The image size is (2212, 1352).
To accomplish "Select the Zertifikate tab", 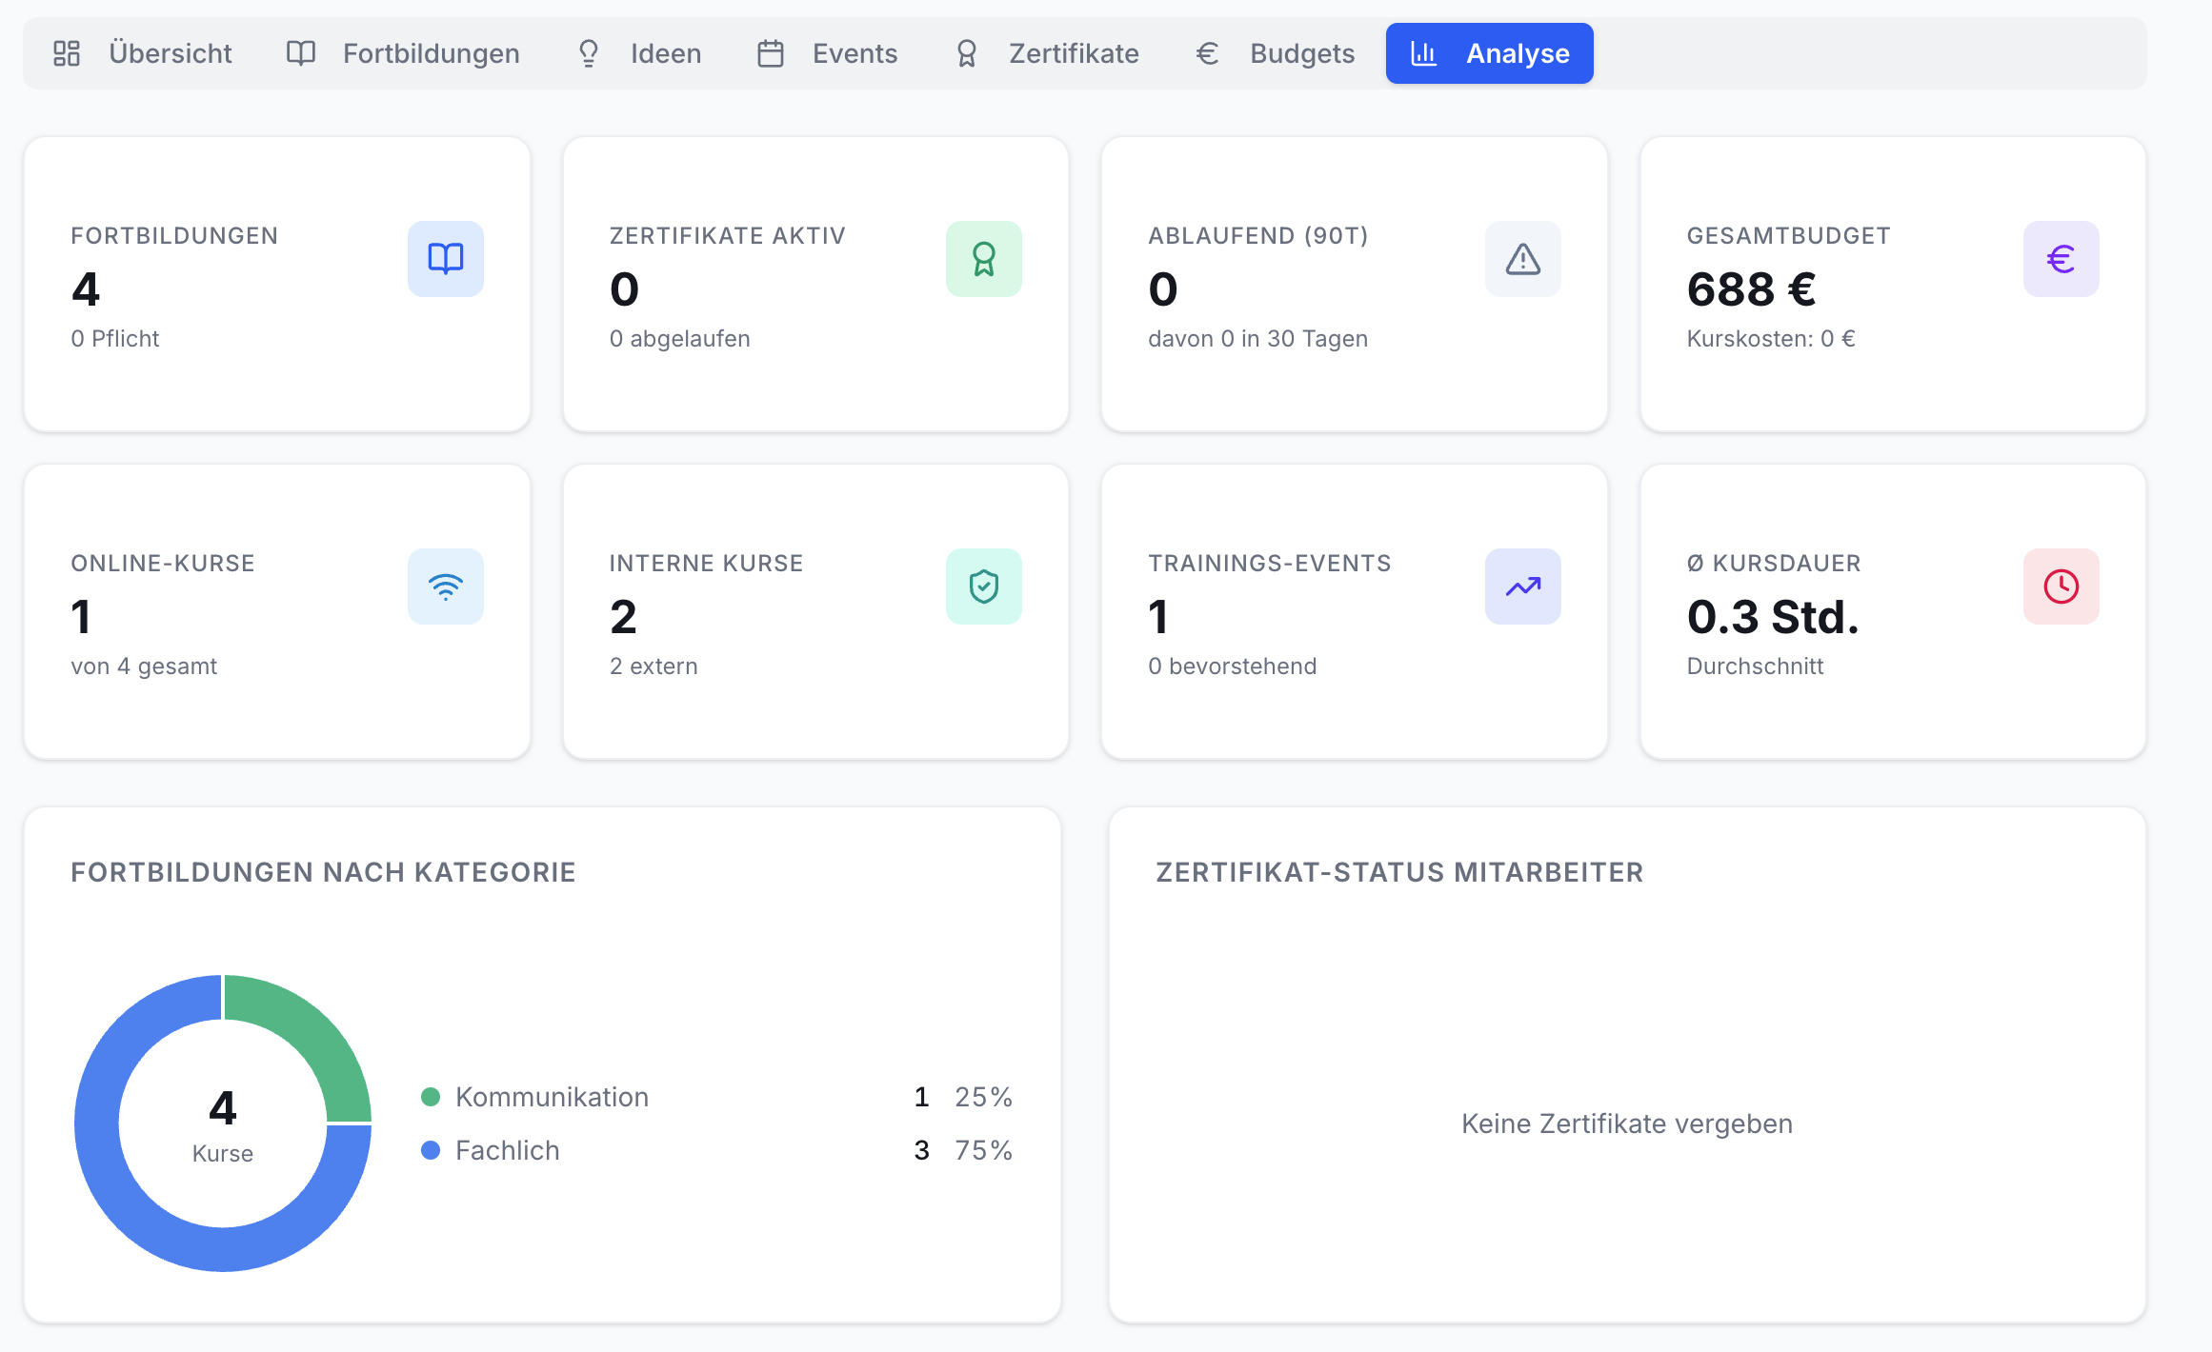I will 1048,53.
